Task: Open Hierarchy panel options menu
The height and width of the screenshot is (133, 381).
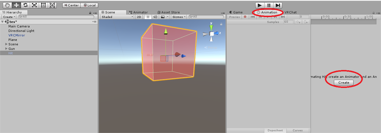Action: pyautogui.click(x=95, y=13)
